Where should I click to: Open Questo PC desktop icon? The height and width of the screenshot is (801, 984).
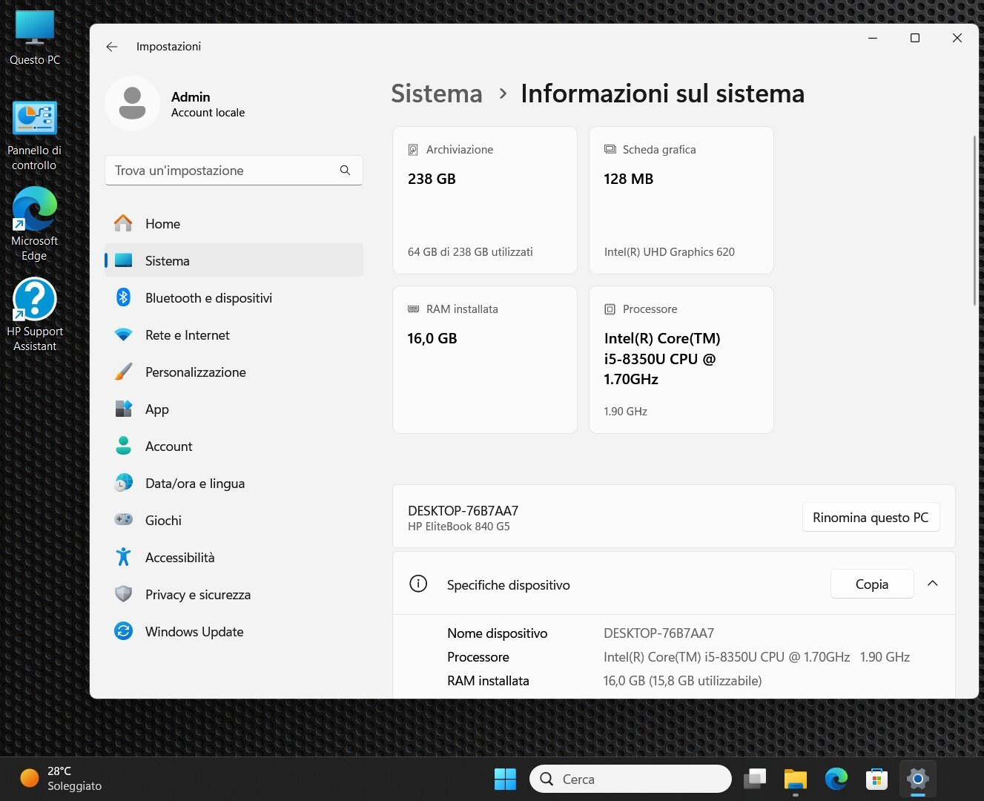click(x=35, y=38)
